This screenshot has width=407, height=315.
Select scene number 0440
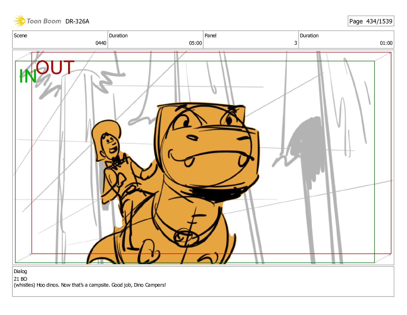pyautogui.click(x=101, y=43)
